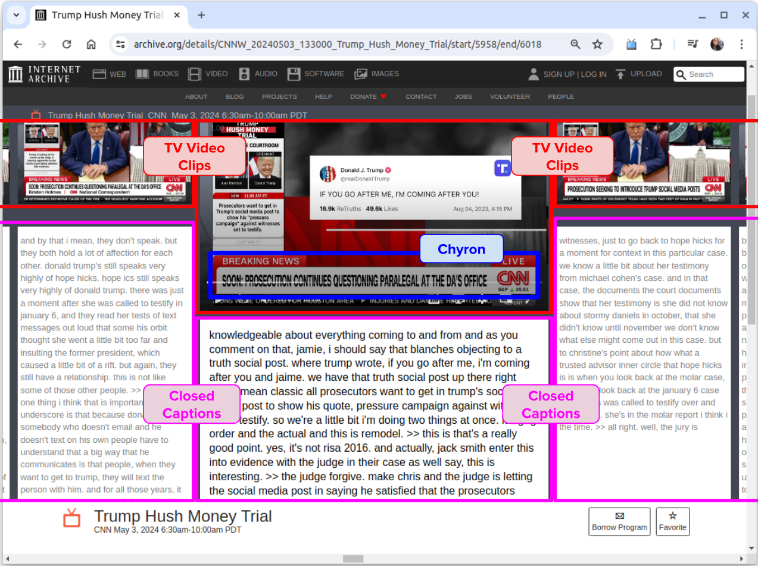Go back using the browser back arrow
The width and height of the screenshot is (758, 566).
(18, 45)
